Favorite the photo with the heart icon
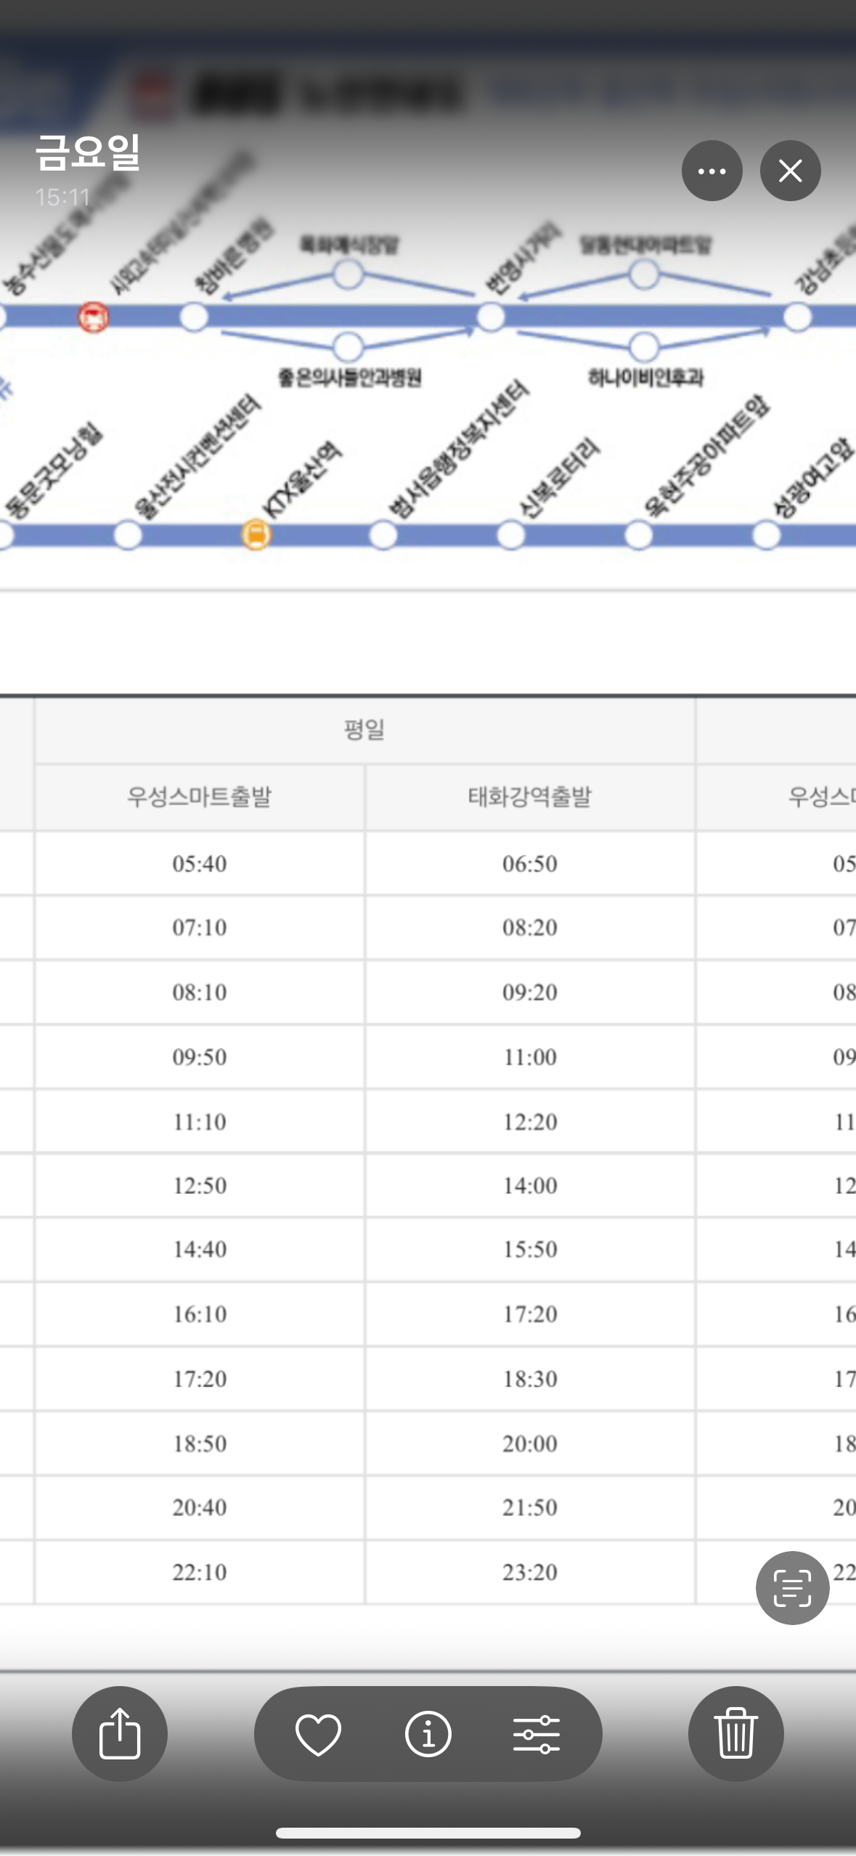 click(x=318, y=1733)
